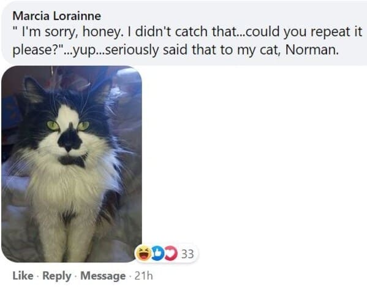Open the 21h timestamp permalink
Image resolution: width=367 pixels, height=287 pixels.
[x=144, y=276]
